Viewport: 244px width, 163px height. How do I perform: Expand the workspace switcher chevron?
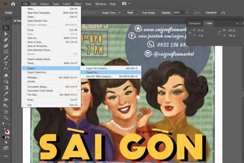pos(129,3)
